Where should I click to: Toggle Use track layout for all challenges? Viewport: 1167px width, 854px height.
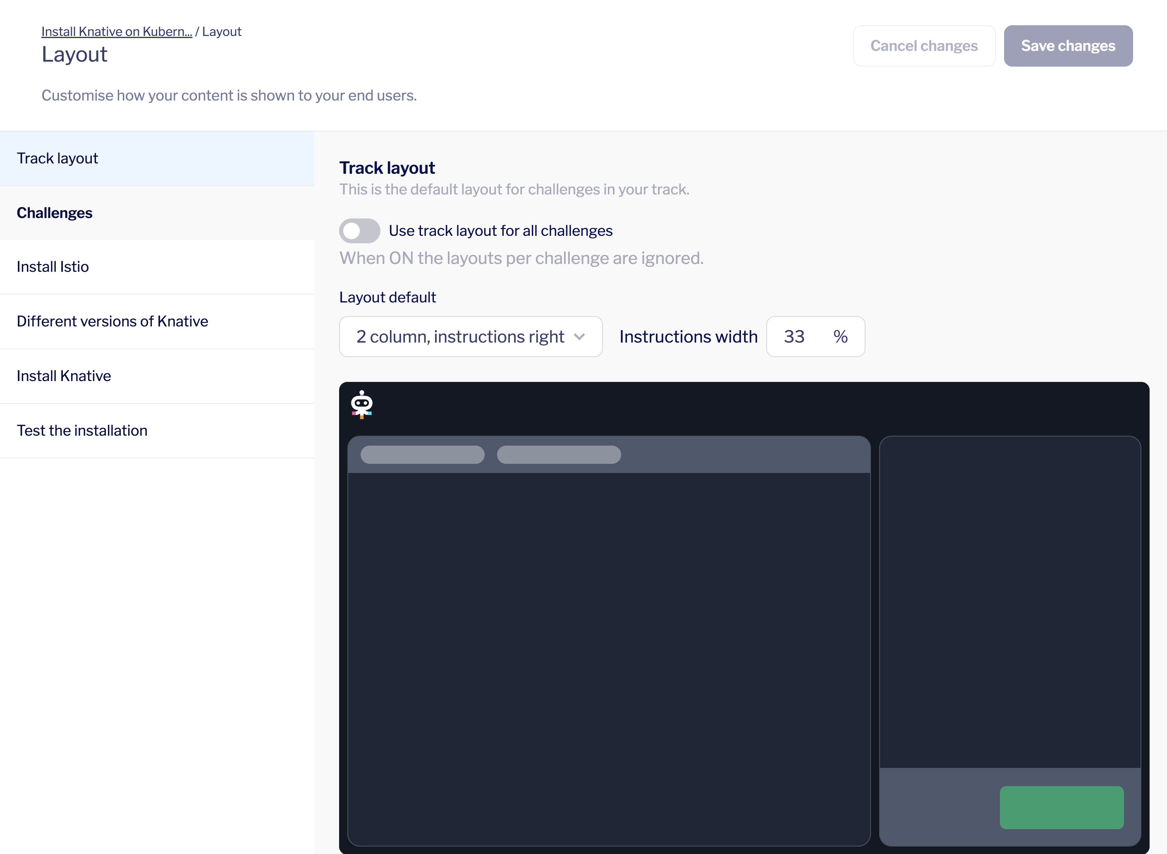pyautogui.click(x=359, y=231)
